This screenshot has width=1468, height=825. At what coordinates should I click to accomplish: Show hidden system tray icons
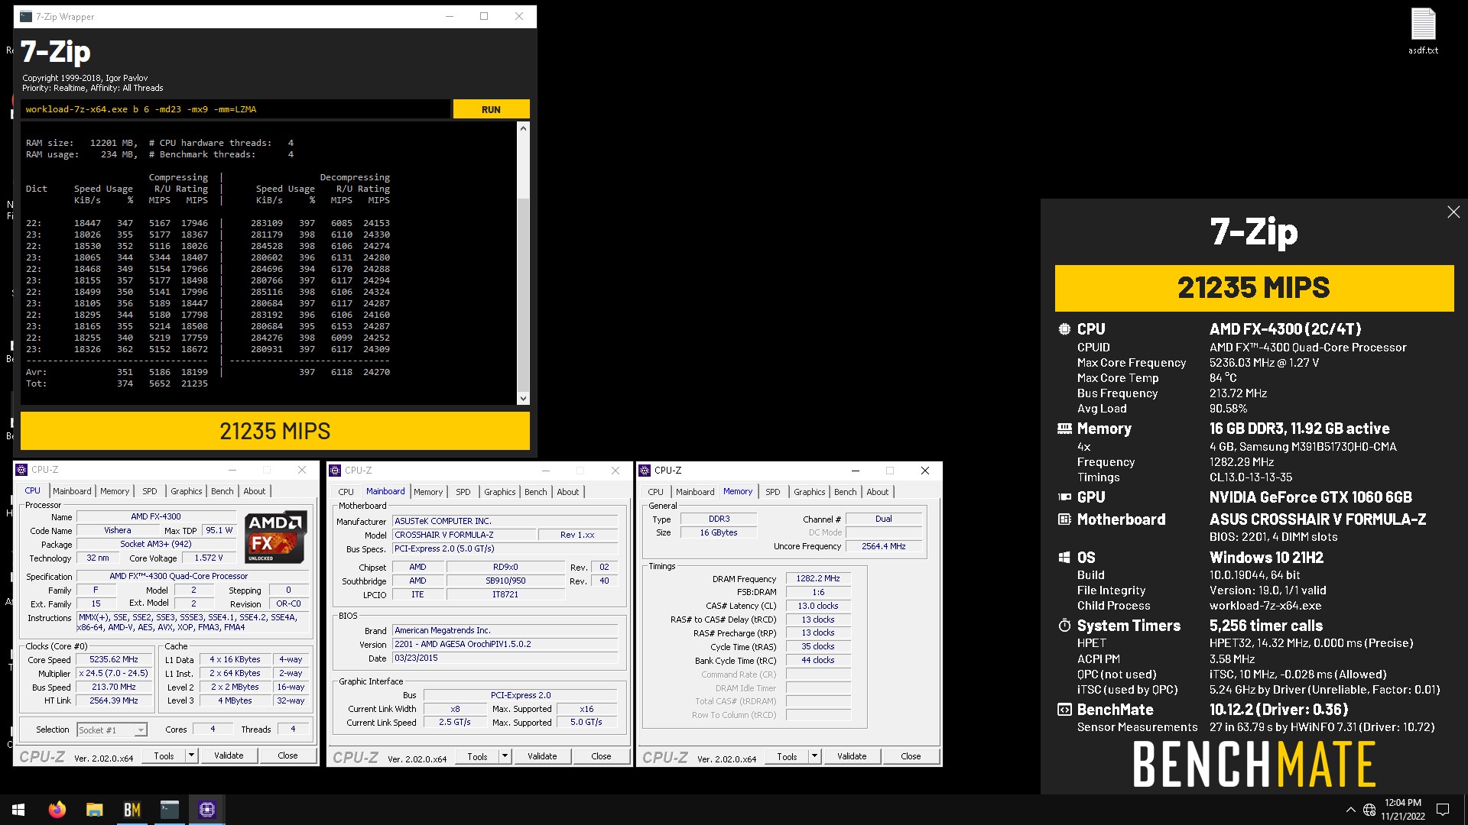[x=1350, y=810]
